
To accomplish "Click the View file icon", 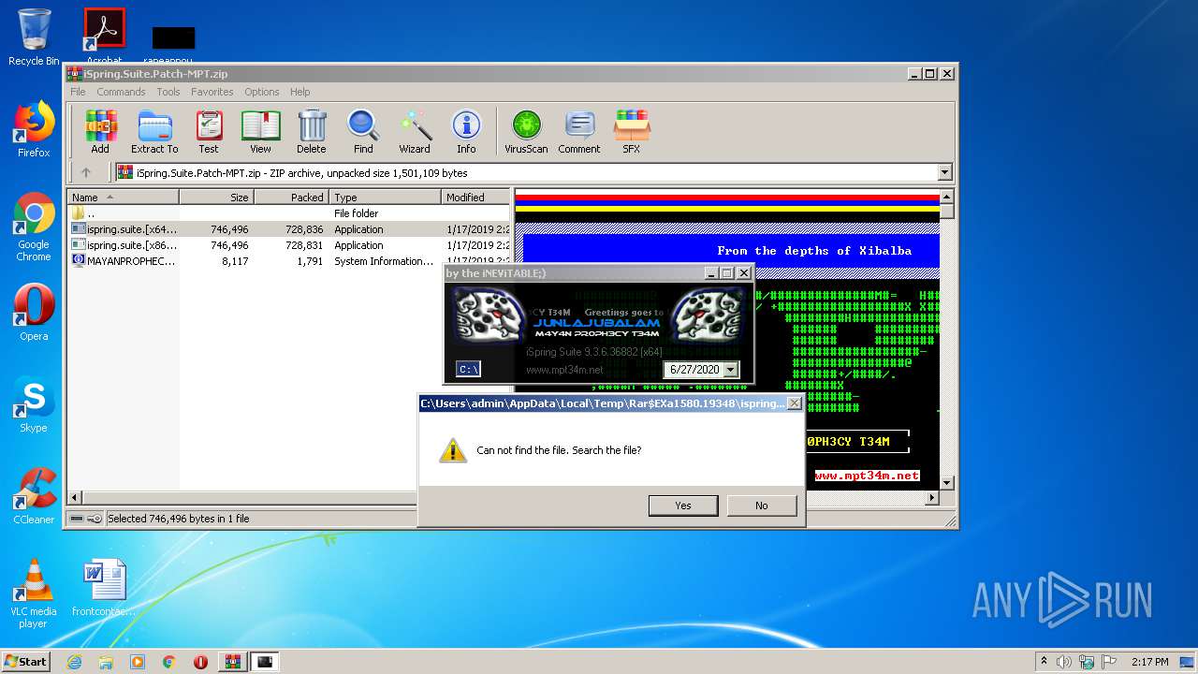I will pyautogui.click(x=260, y=131).
